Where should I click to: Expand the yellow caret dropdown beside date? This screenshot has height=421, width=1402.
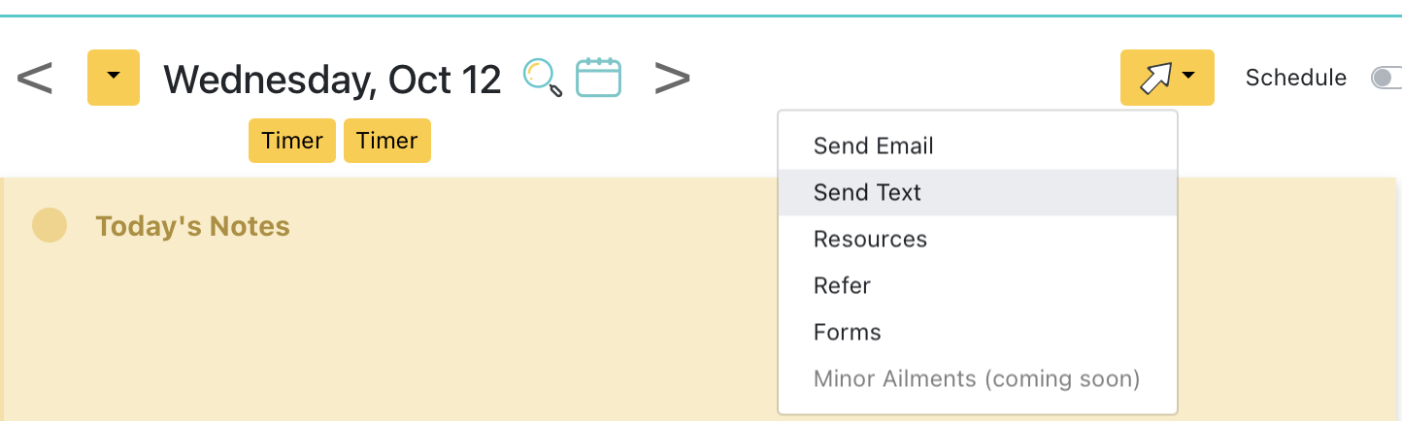point(114,78)
